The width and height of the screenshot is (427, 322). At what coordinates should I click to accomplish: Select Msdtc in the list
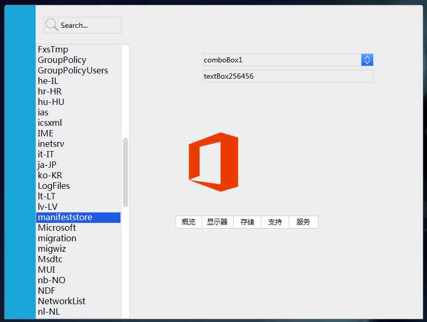tap(78, 259)
